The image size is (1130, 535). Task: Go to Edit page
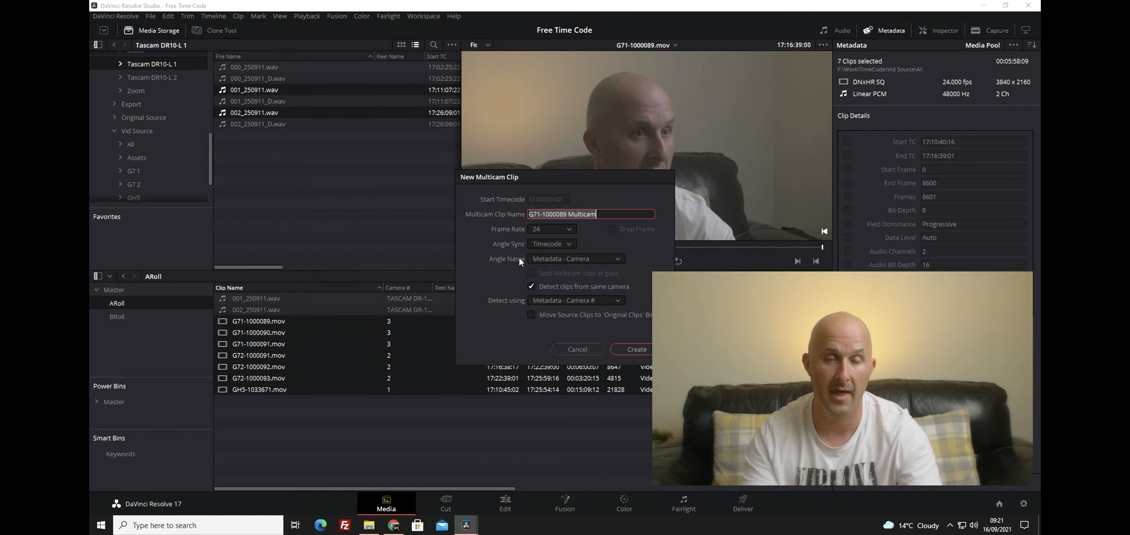[505, 503]
